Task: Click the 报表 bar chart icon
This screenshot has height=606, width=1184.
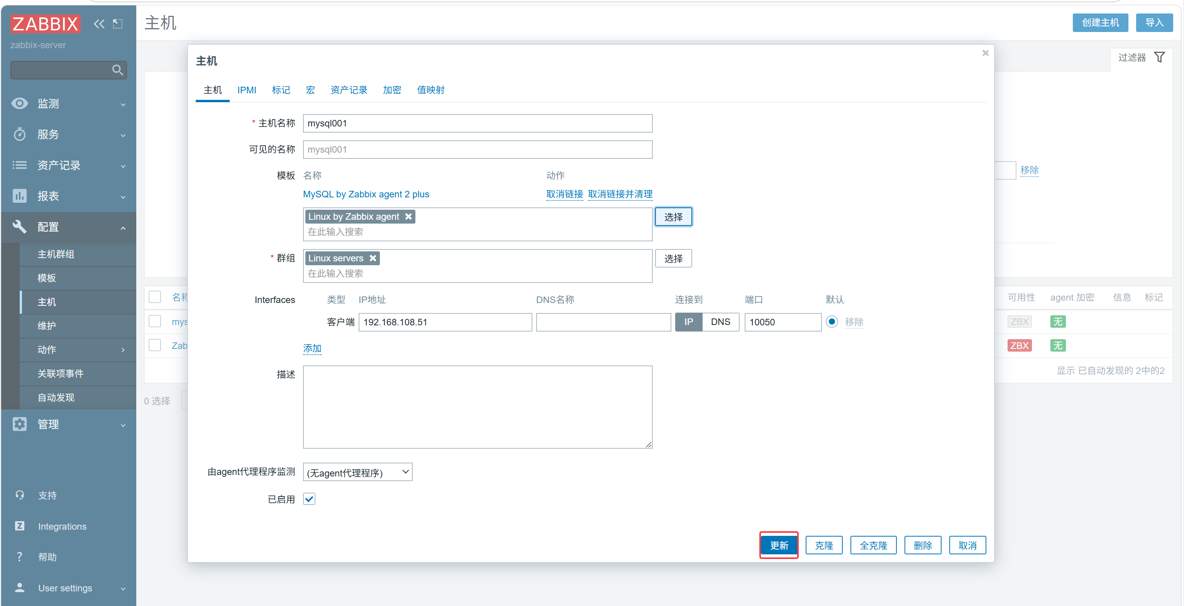Action: (x=19, y=195)
